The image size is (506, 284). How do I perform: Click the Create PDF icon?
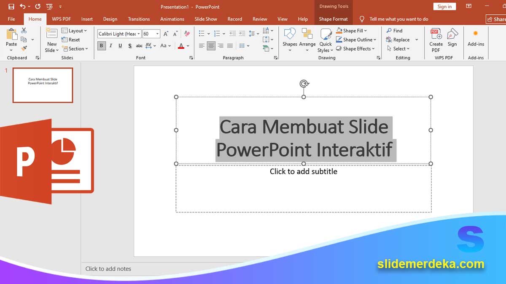[436, 40]
